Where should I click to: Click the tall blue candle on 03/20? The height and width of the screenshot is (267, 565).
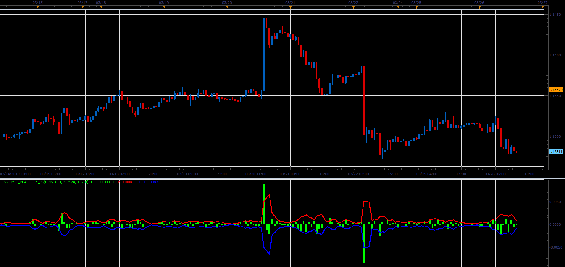click(264, 54)
